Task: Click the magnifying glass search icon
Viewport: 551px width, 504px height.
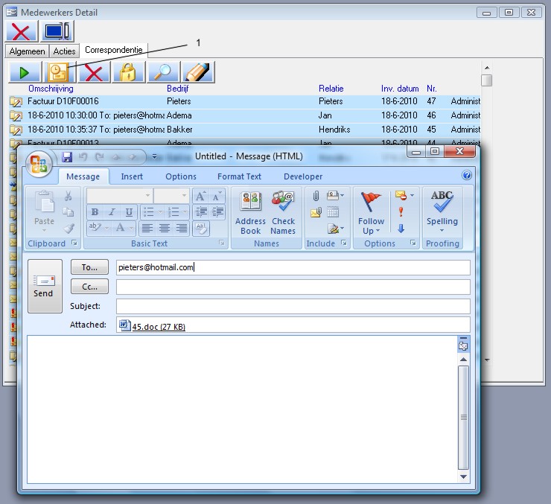Action: [x=163, y=72]
